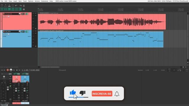
Task: Click the 15-Lead VOX mixer fader
Action: [x=16, y=90]
